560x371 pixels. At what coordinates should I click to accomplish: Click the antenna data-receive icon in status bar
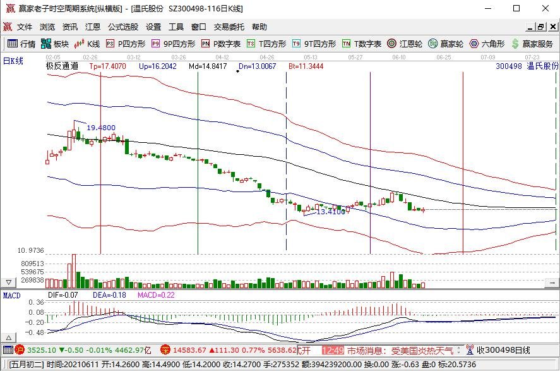point(470,350)
